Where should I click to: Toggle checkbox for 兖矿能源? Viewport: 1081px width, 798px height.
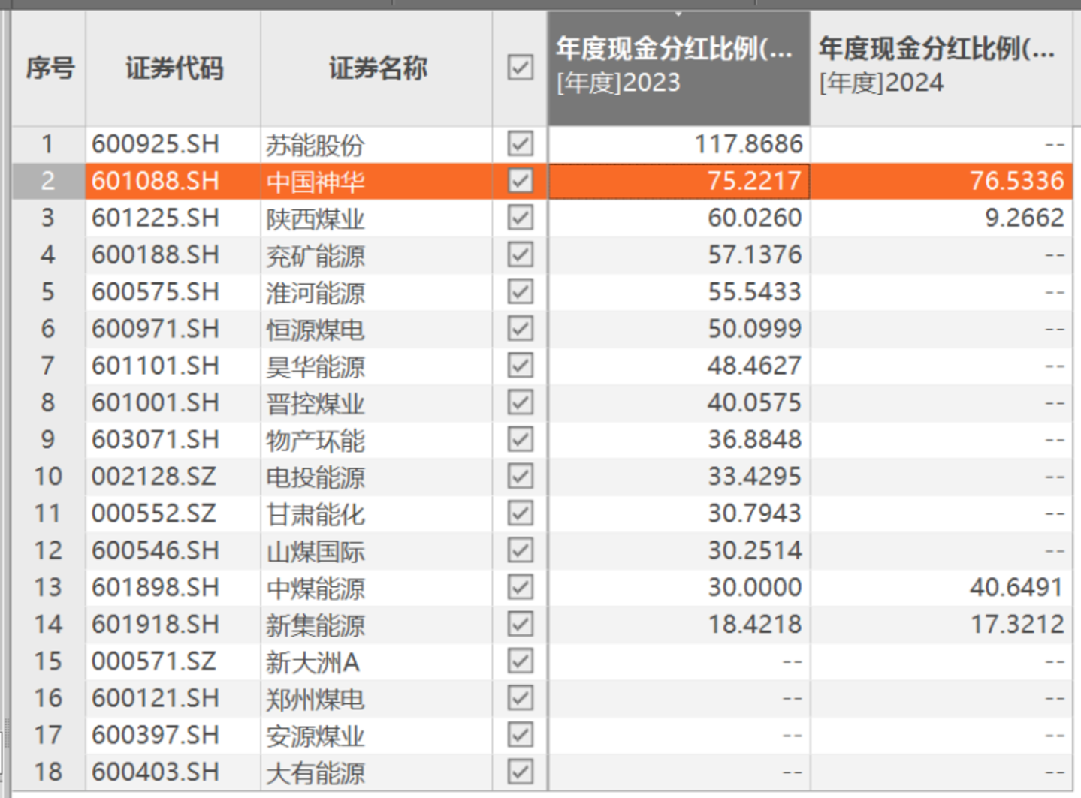click(x=520, y=254)
